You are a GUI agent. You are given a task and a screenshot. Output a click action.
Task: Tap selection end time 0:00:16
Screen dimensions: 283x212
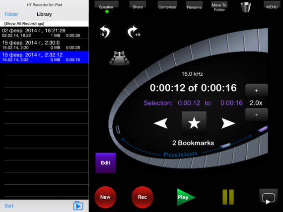tap(231, 103)
